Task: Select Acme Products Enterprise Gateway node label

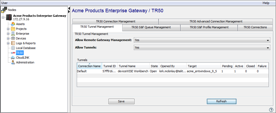Action: click(40, 16)
